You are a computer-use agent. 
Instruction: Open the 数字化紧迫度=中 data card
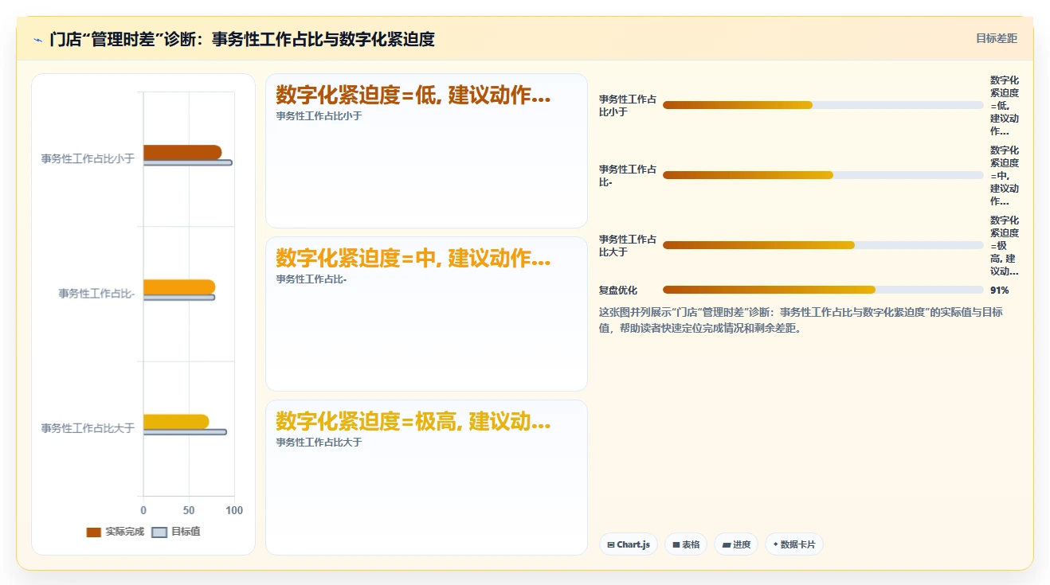[426, 314]
